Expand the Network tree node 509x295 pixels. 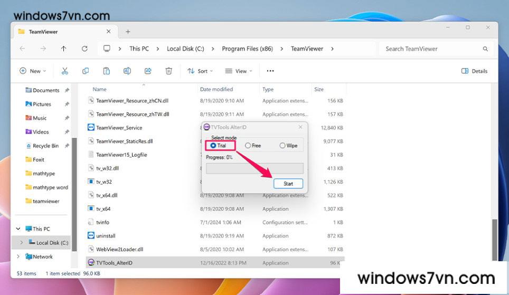click(x=18, y=256)
